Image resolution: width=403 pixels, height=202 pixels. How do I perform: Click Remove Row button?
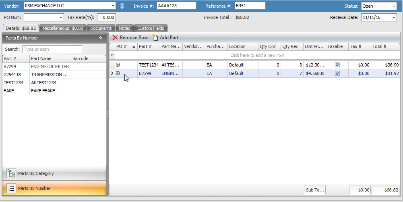tap(130, 37)
